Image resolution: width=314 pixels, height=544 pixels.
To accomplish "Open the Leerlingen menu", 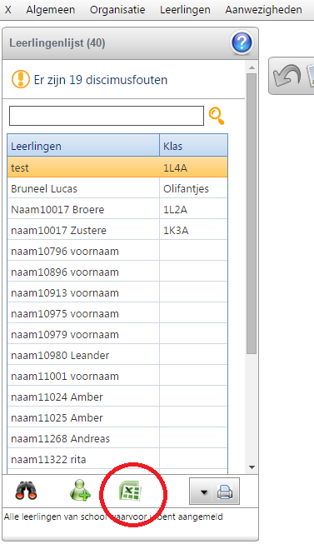I will (x=185, y=10).
